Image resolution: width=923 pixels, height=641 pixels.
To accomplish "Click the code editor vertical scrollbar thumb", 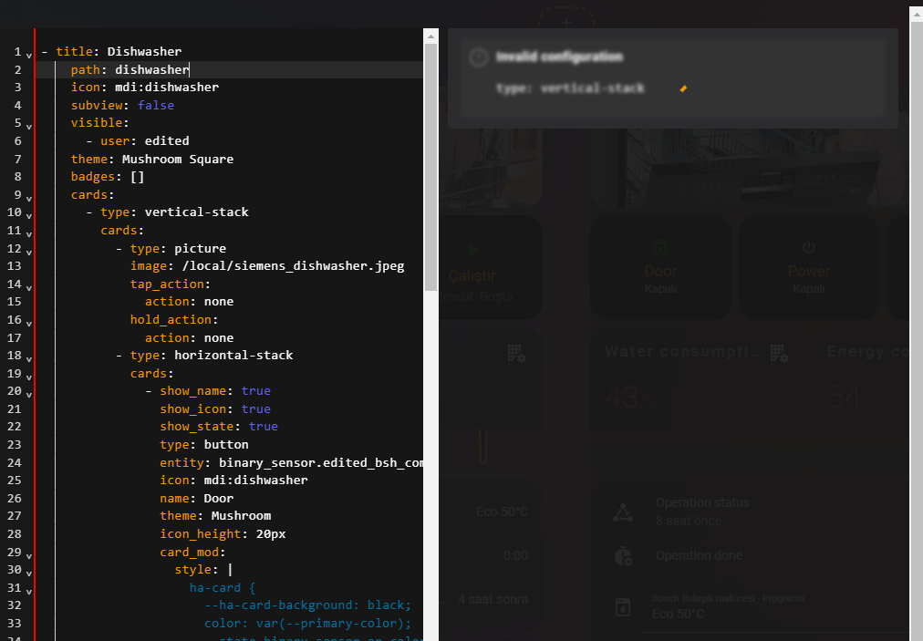I will point(430,167).
